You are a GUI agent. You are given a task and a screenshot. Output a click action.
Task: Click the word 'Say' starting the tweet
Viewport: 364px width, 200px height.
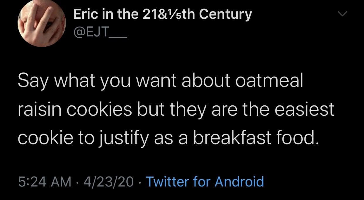click(x=30, y=81)
